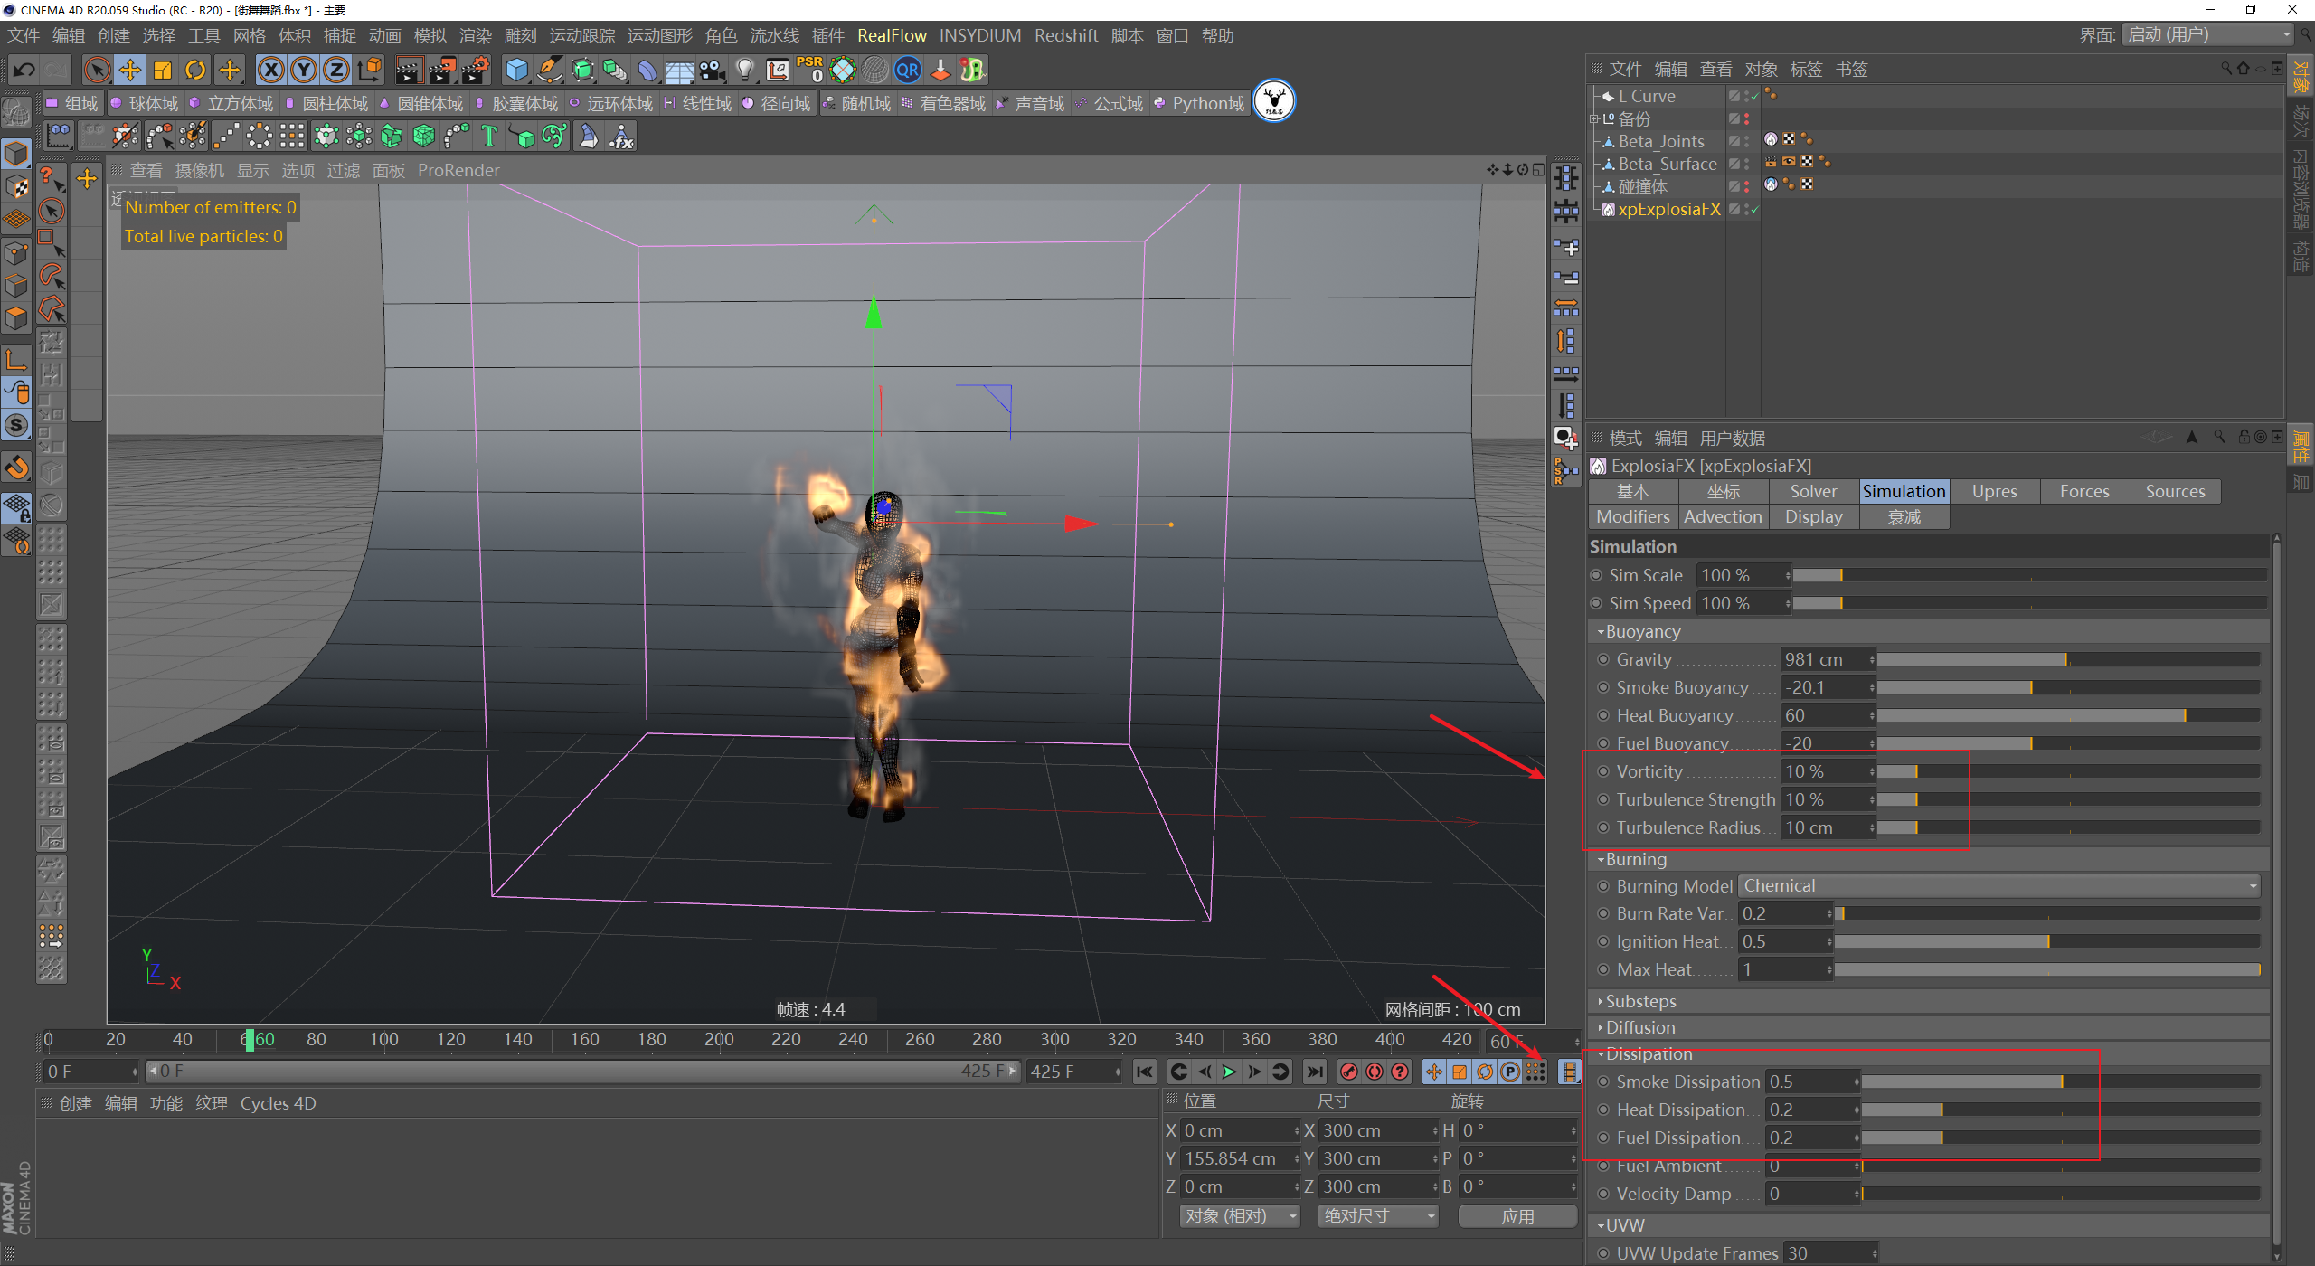
Task: Click the MoText green T icon
Action: 489,137
